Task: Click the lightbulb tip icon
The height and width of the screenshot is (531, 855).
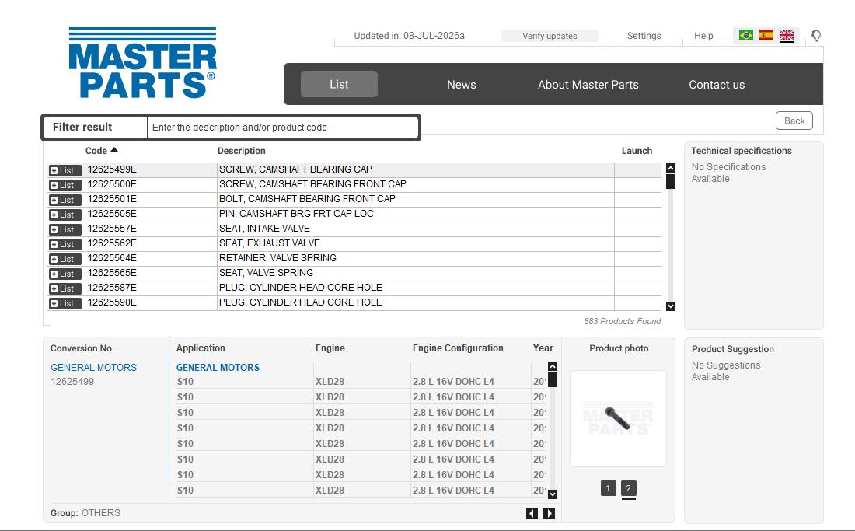Action: (x=815, y=36)
